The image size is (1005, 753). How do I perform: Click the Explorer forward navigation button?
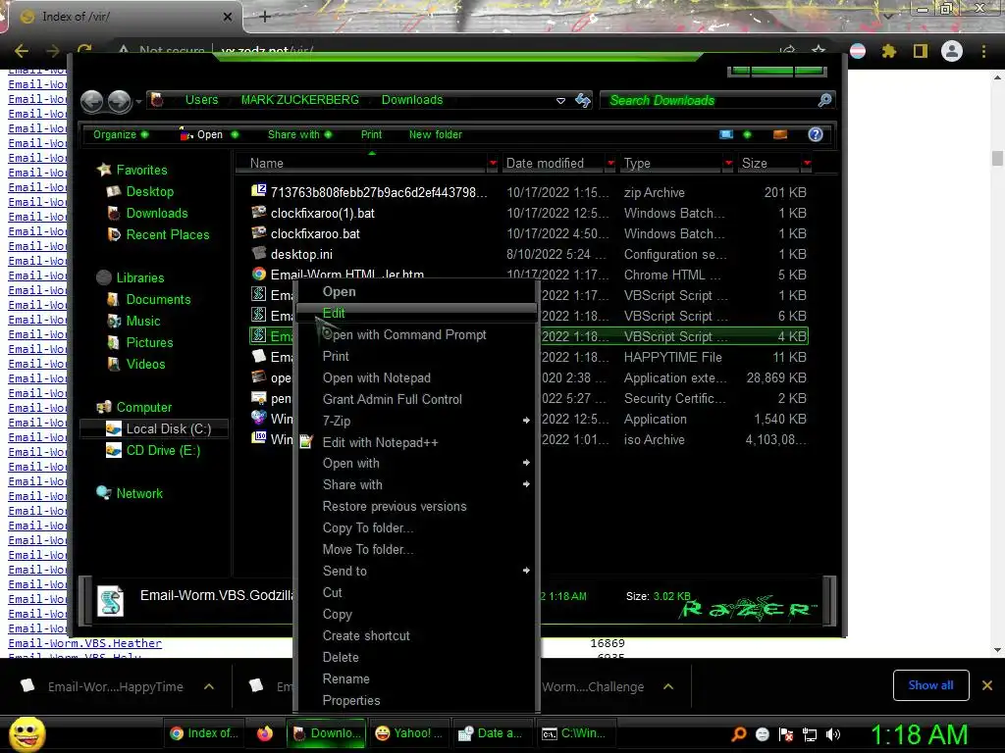tap(119, 101)
